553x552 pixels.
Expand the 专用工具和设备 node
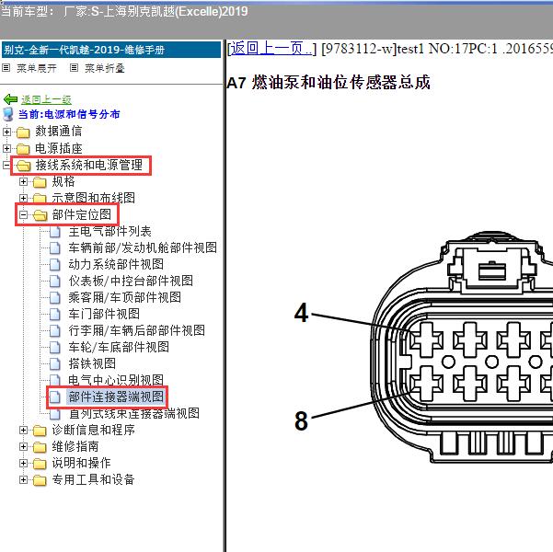(23, 479)
